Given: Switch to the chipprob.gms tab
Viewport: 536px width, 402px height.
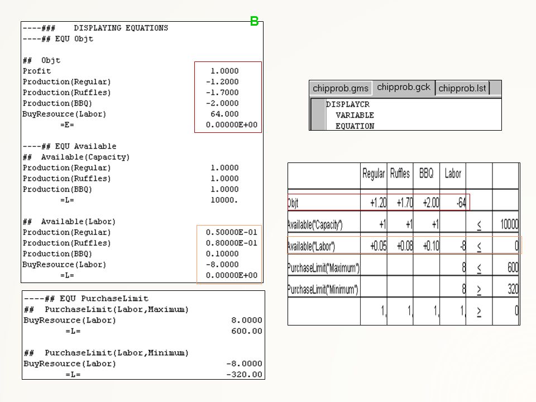Looking at the screenshot, I should click(341, 88).
